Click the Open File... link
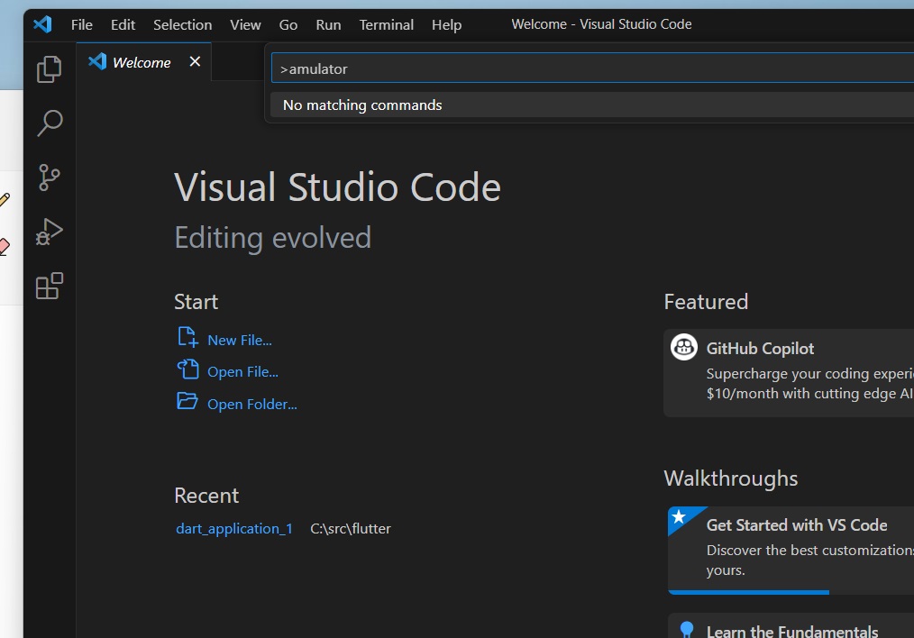The width and height of the screenshot is (914, 638). (x=242, y=372)
